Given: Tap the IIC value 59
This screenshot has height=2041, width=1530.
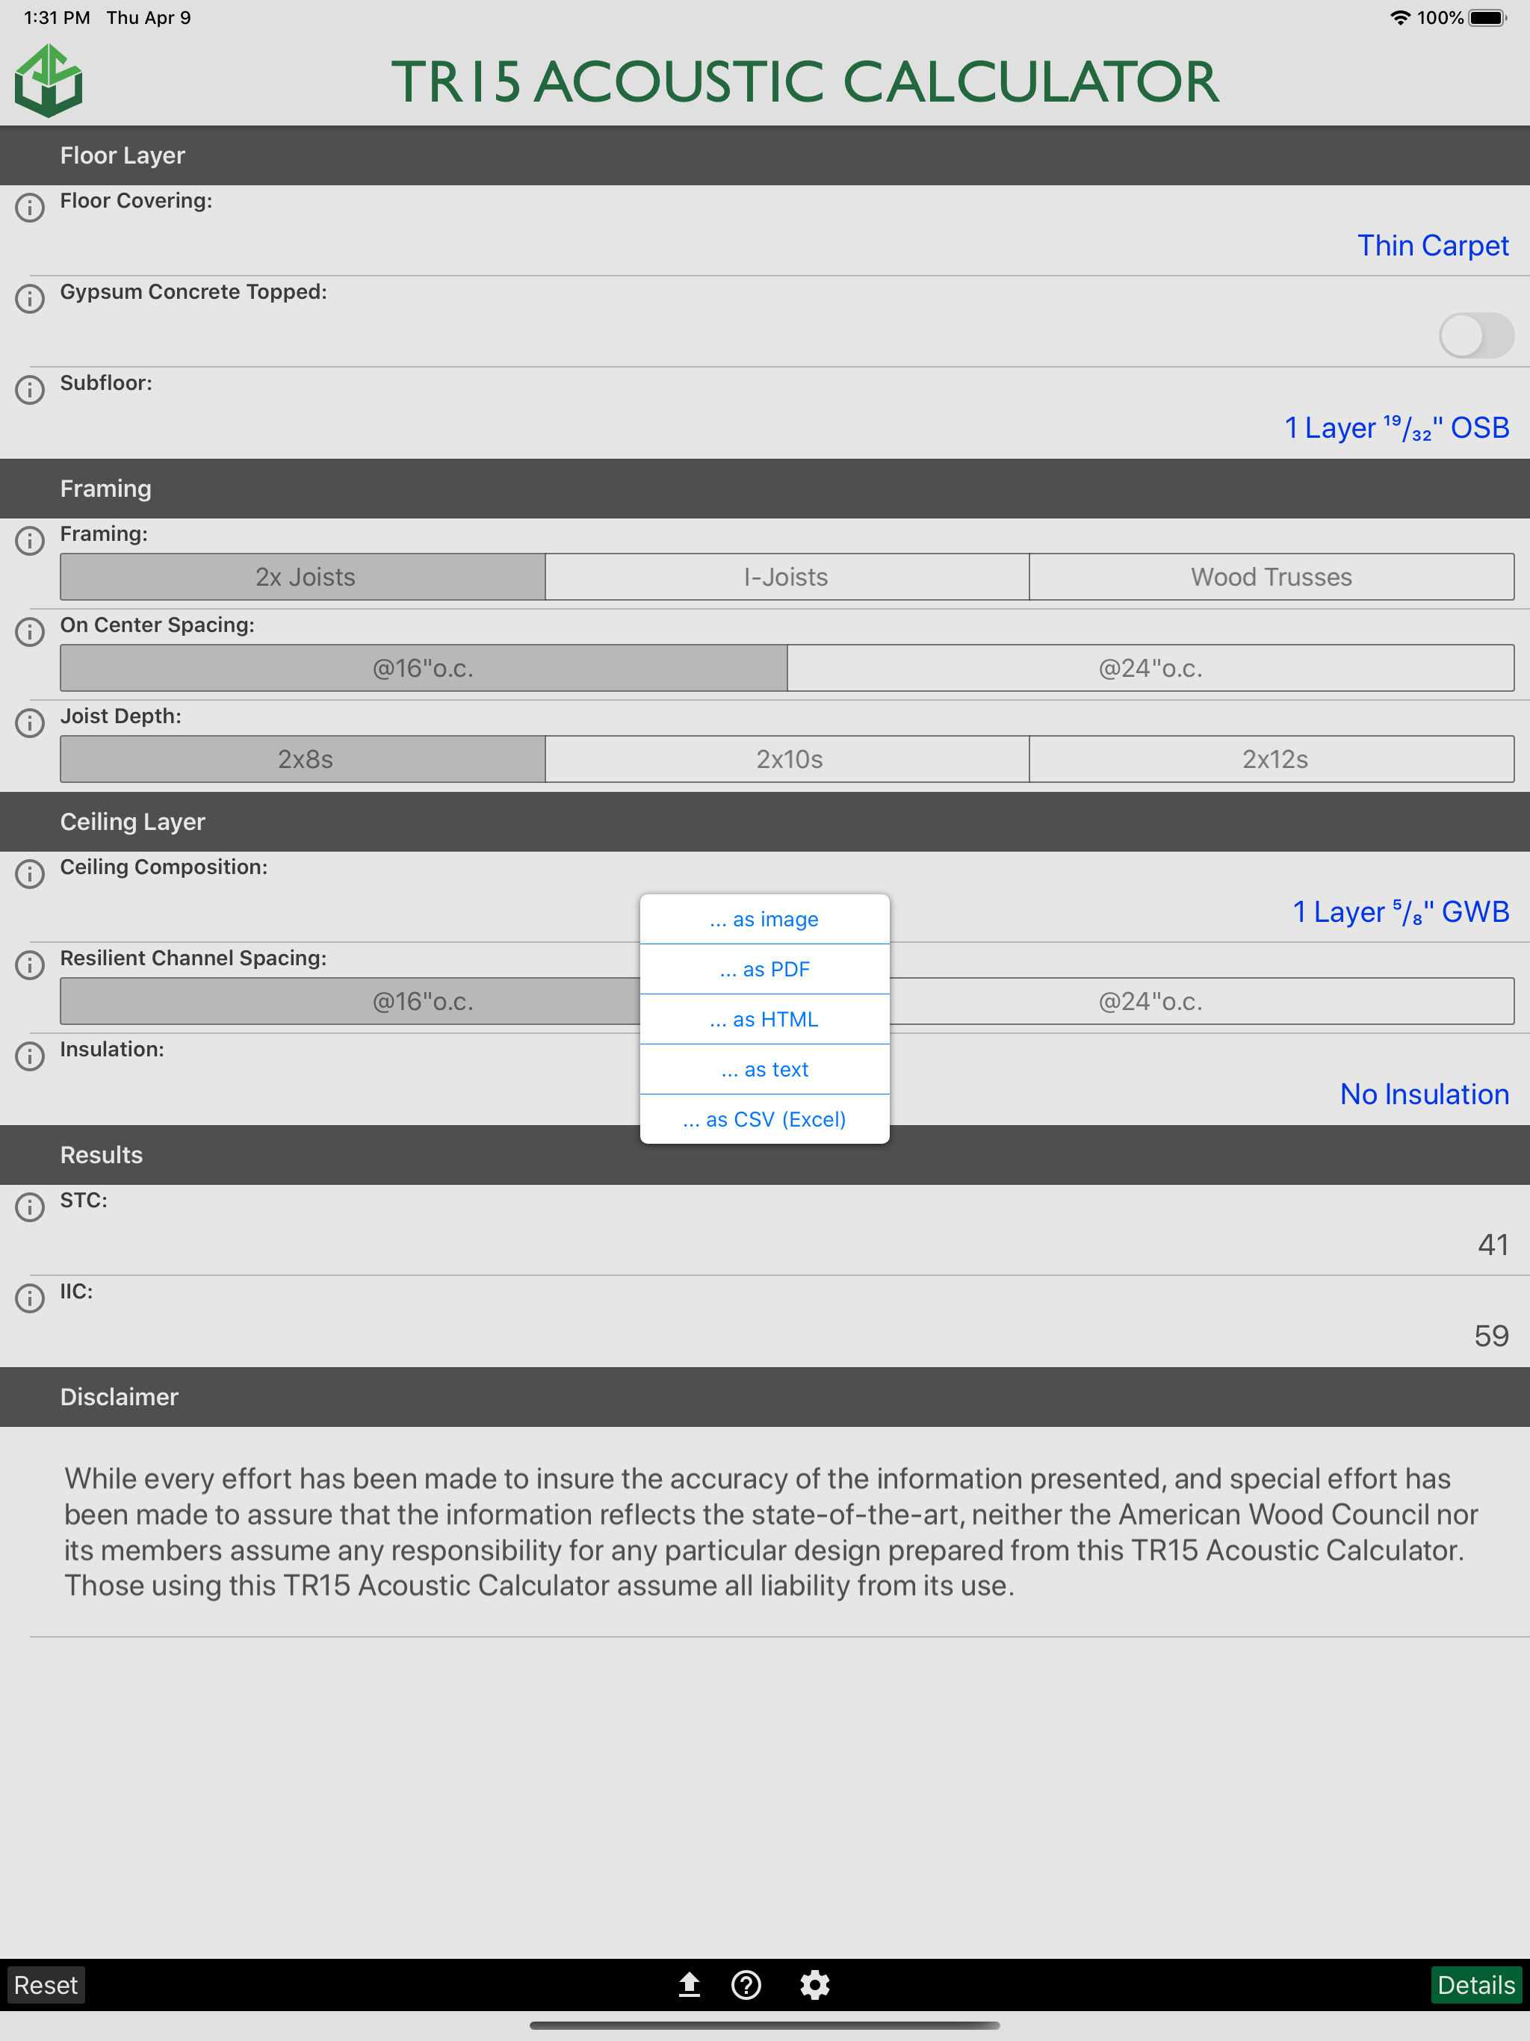Looking at the screenshot, I should [x=1491, y=1336].
